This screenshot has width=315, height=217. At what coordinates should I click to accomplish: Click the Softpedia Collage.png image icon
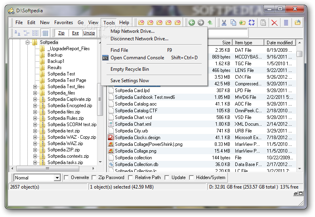[x=111, y=151]
